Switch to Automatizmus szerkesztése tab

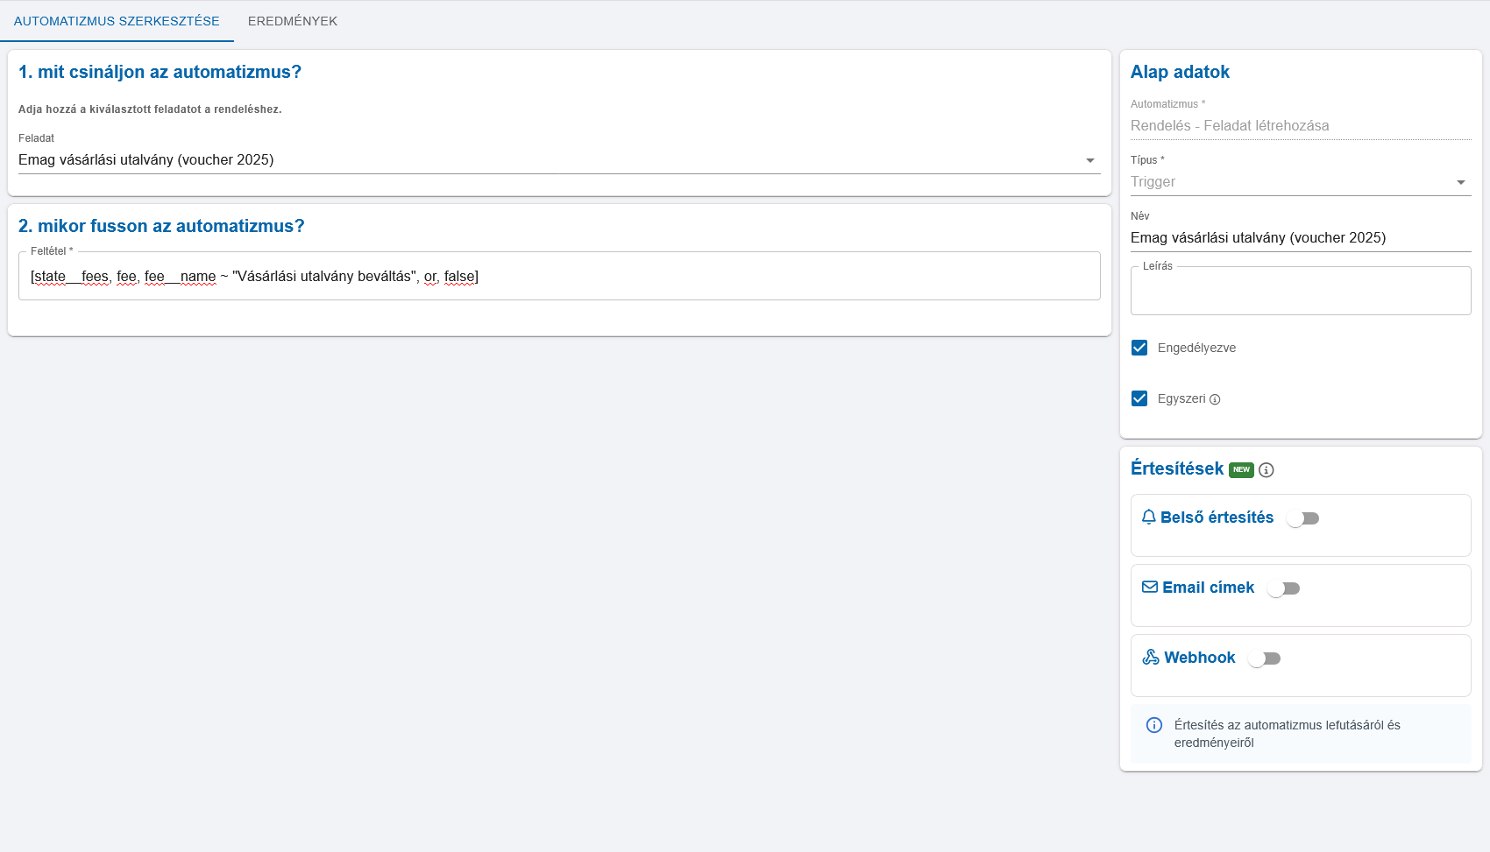pos(117,21)
